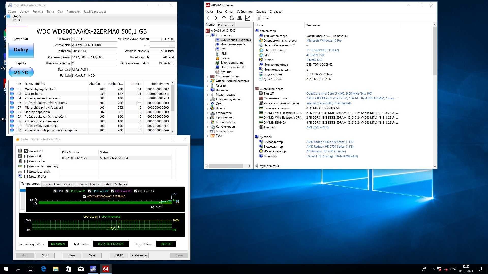
Task: Expand Хранение данных tree node
Action: click(207, 99)
